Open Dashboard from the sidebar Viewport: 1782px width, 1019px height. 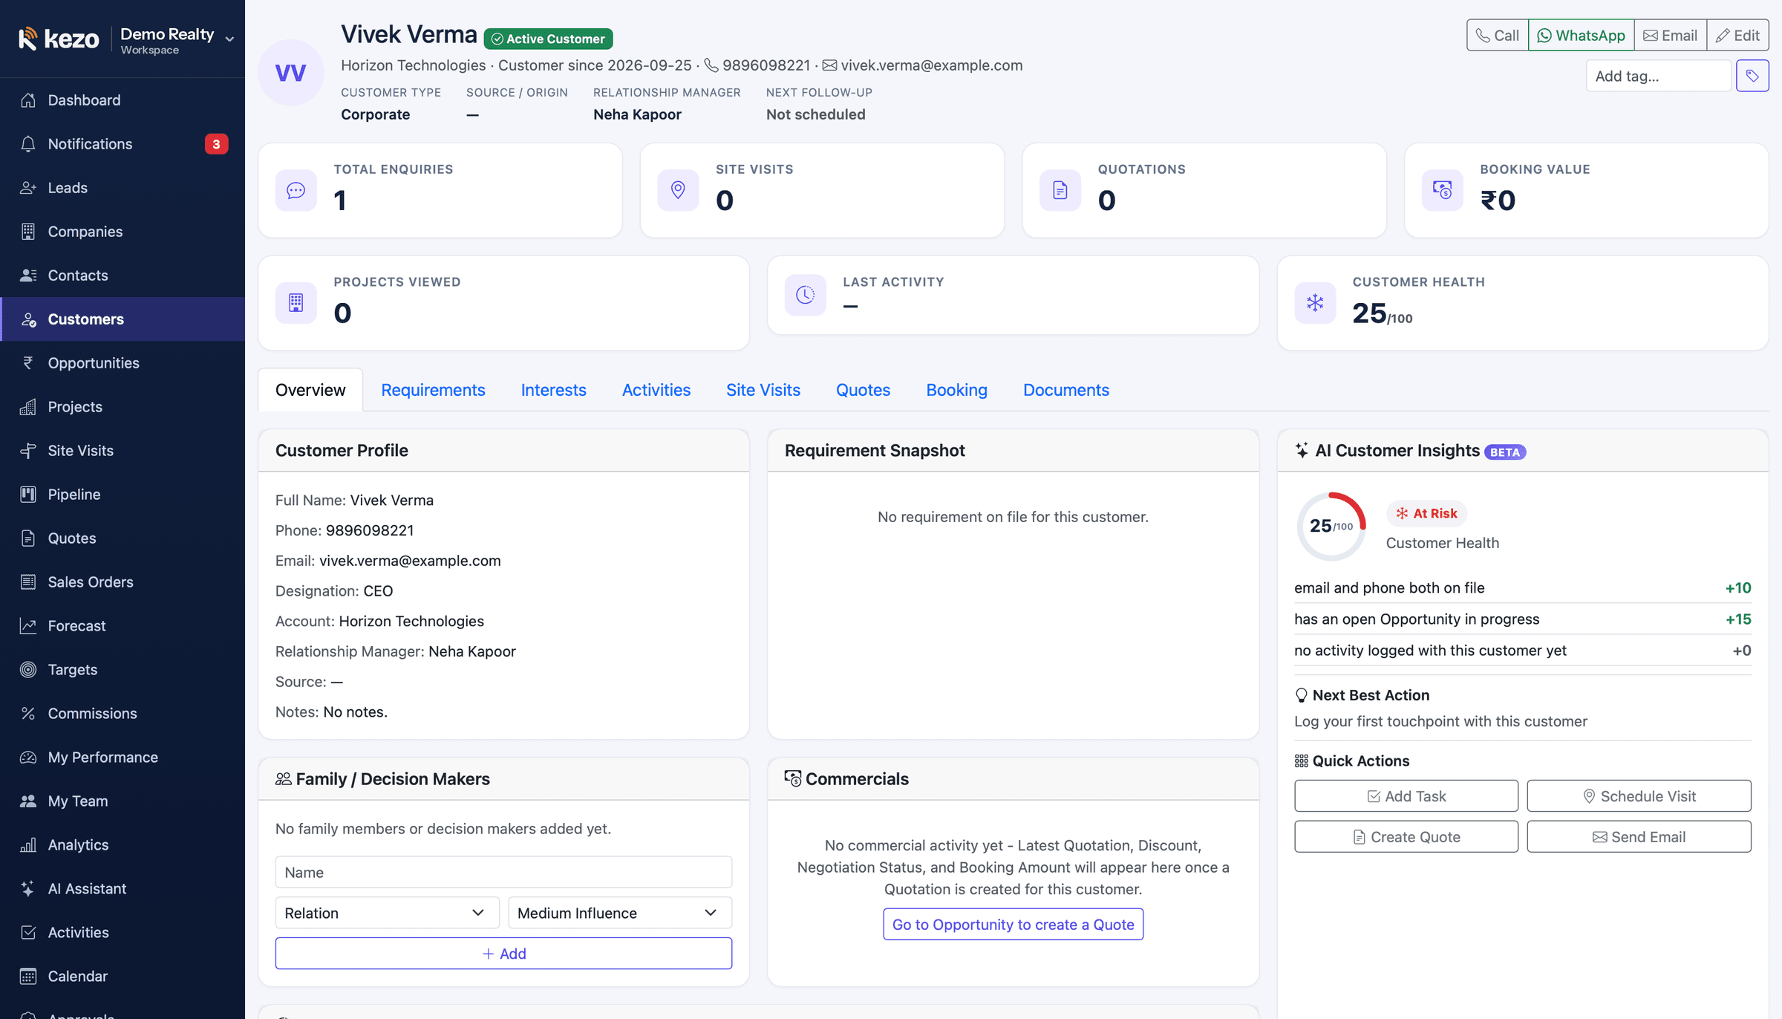(123, 100)
